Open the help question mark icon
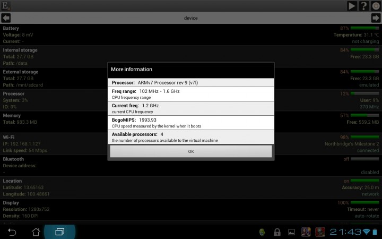Screen dimensions: 382x239 coord(364,6)
